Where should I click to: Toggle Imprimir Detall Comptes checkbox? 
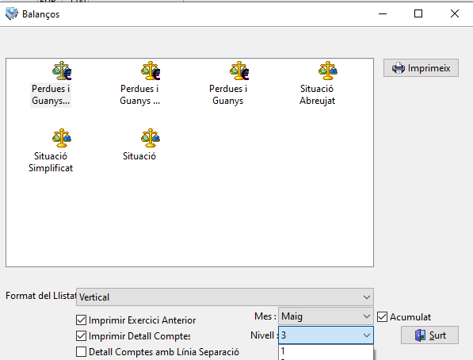(81, 336)
